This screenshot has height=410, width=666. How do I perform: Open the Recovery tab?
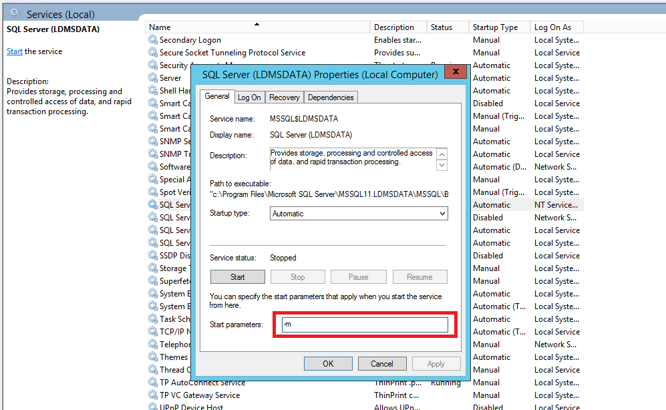point(284,97)
